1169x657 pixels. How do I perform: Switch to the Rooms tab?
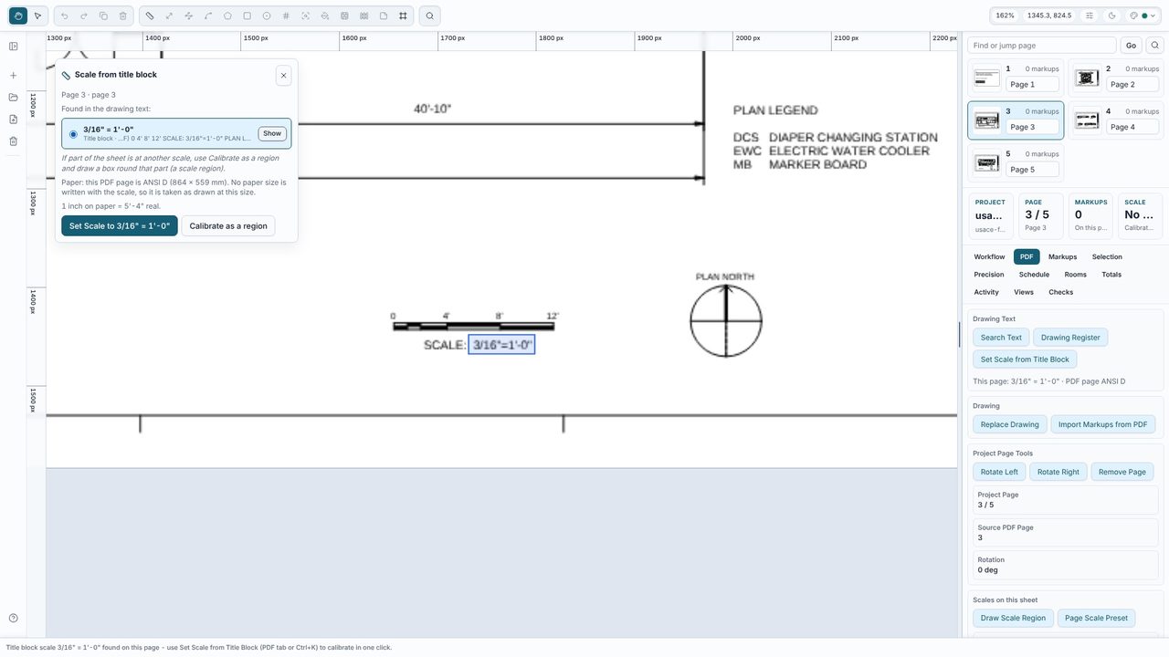(1075, 275)
